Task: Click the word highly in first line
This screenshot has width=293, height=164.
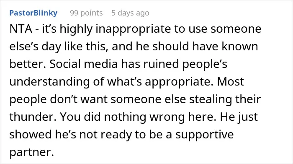Action: 76,29
